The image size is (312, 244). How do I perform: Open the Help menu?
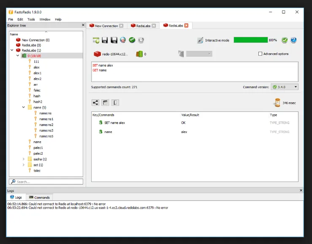58,19
